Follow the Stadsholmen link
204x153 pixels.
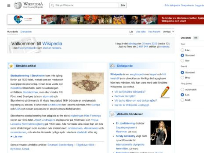coord(30,92)
